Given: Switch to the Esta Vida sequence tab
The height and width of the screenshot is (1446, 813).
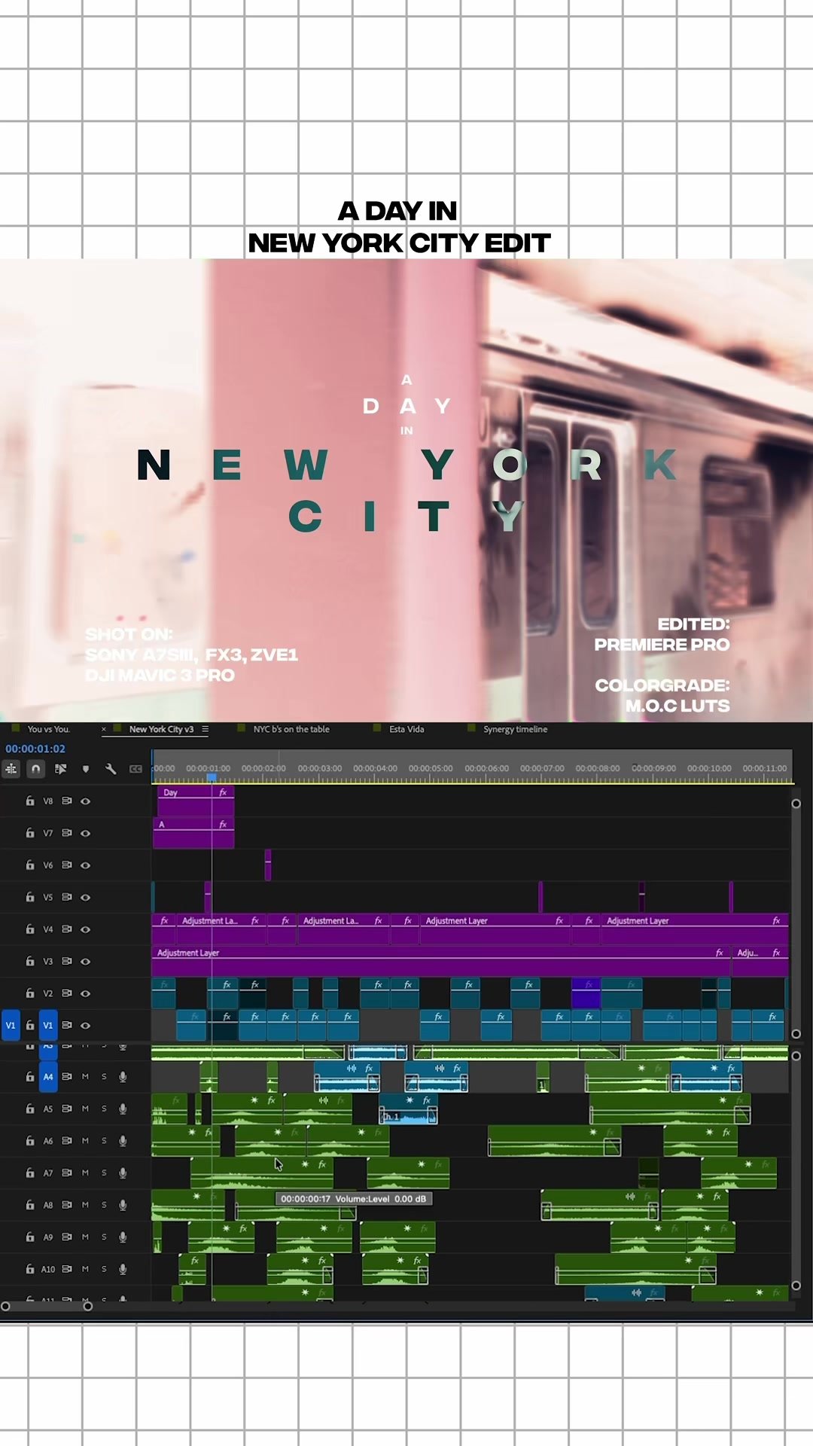Looking at the screenshot, I should [406, 729].
